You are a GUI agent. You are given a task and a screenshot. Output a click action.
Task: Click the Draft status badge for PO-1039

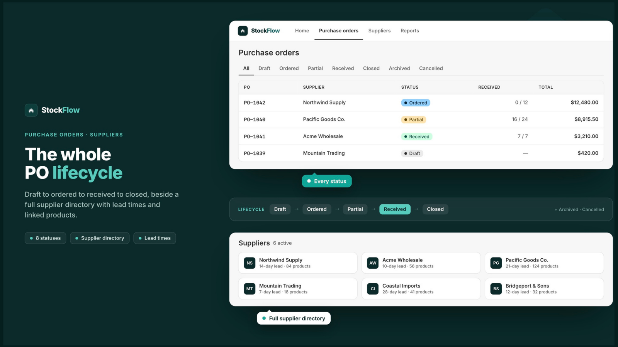412,153
